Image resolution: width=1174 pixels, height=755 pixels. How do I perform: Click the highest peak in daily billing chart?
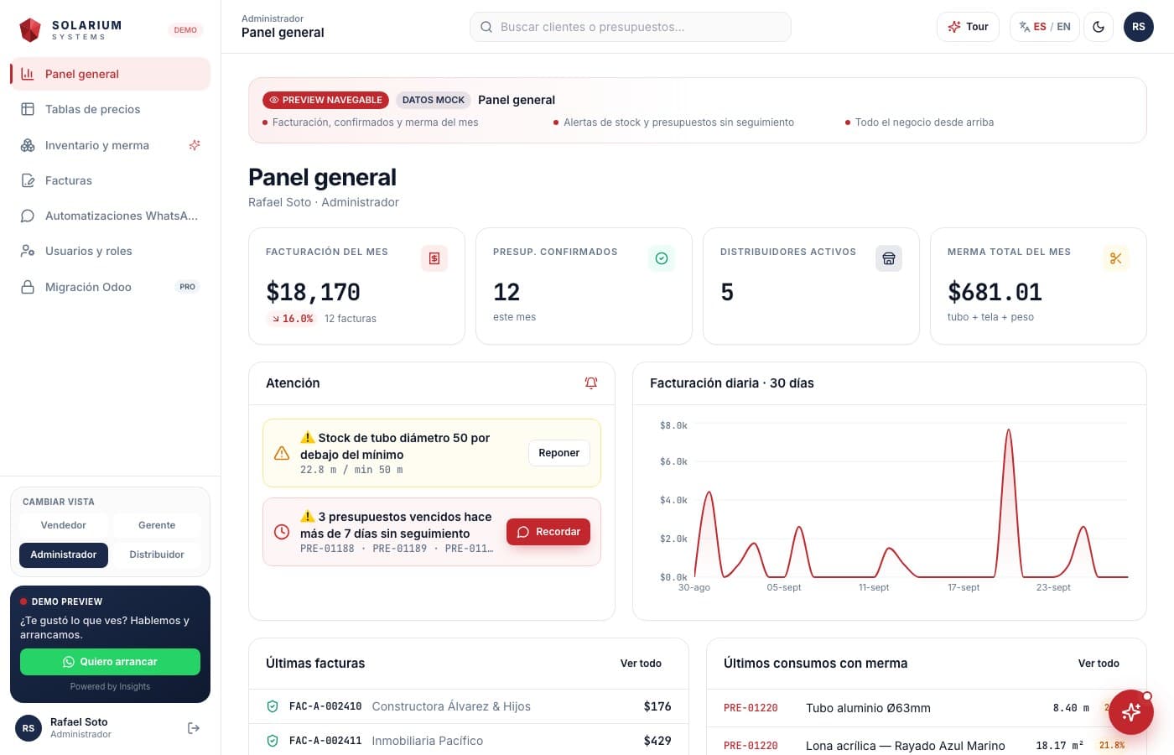pos(1008,431)
